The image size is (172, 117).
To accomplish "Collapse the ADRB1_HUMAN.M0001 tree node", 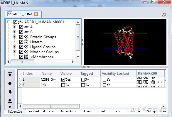I will 9,22.
